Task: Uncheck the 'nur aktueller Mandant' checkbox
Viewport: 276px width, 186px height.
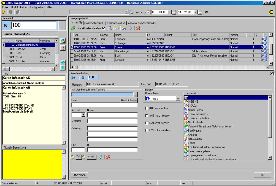Action: pyautogui.click(x=104, y=28)
